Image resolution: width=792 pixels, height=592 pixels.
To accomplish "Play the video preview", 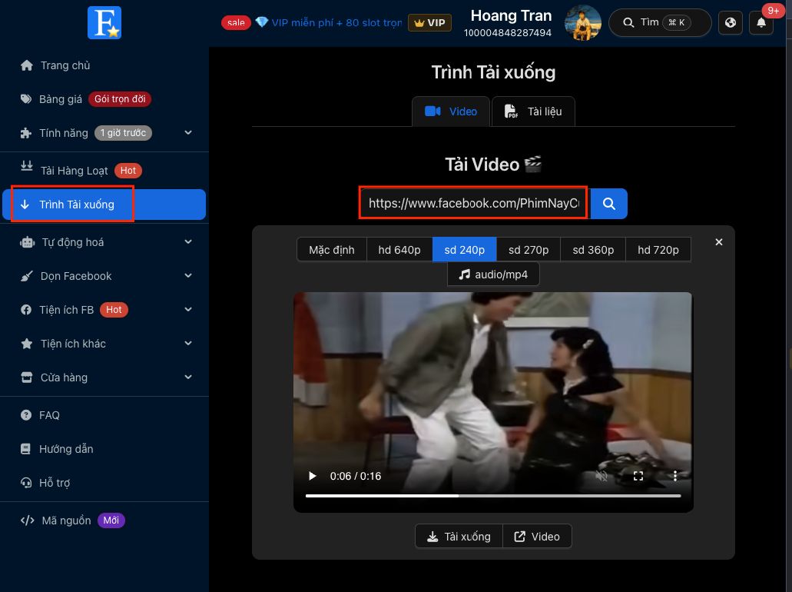I will pyautogui.click(x=312, y=476).
